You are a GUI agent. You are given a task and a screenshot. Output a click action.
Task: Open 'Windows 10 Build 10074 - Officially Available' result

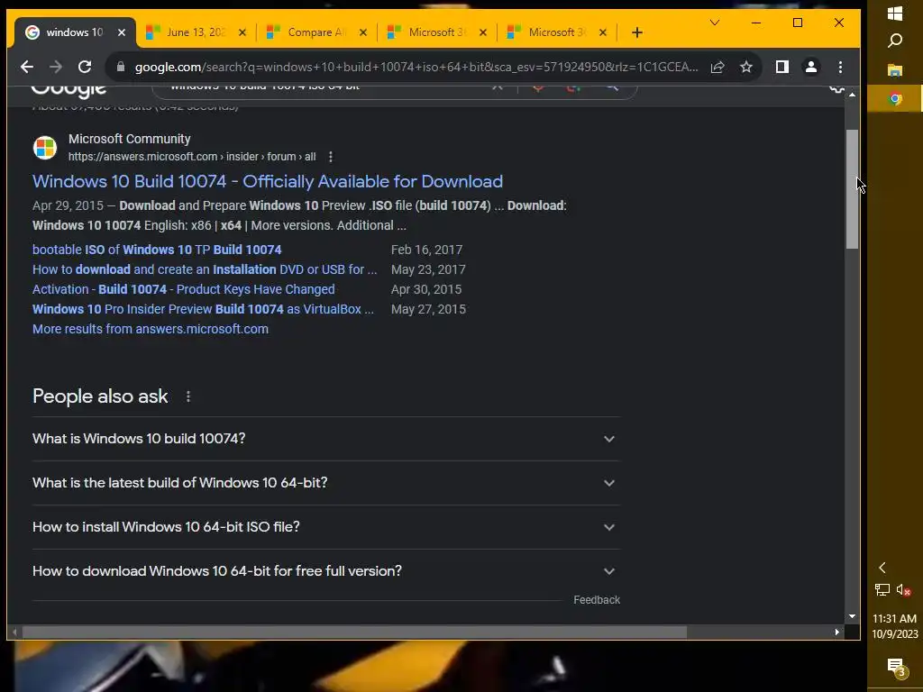point(267,181)
